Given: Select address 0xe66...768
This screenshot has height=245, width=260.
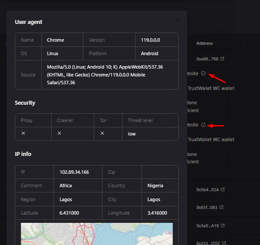Looking at the screenshot, I should 207,59.
